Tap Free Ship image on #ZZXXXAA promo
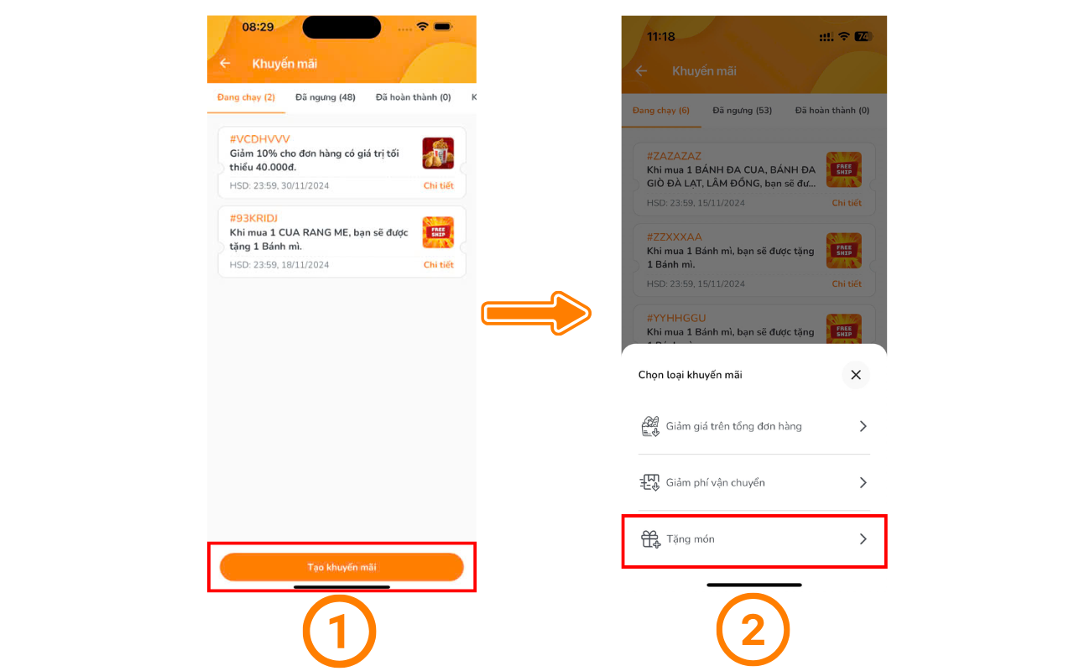The height and width of the screenshot is (671, 1074). [843, 250]
